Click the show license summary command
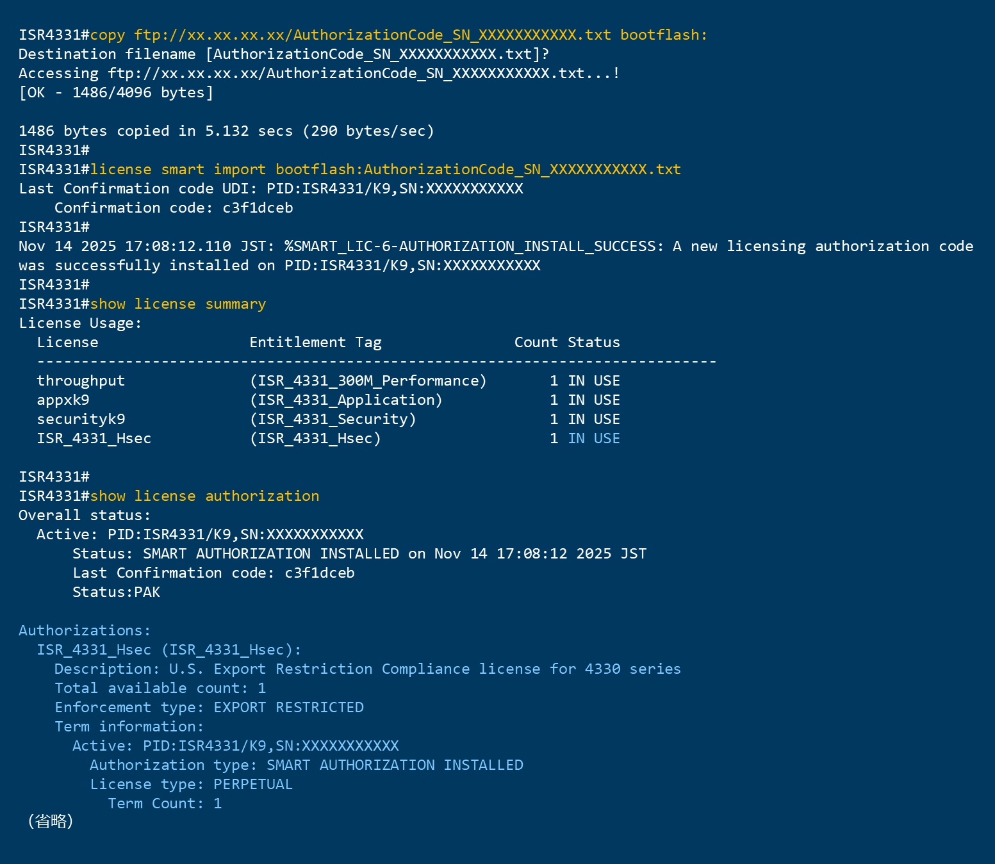Image resolution: width=995 pixels, height=864 pixels. pyautogui.click(x=177, y=304)
